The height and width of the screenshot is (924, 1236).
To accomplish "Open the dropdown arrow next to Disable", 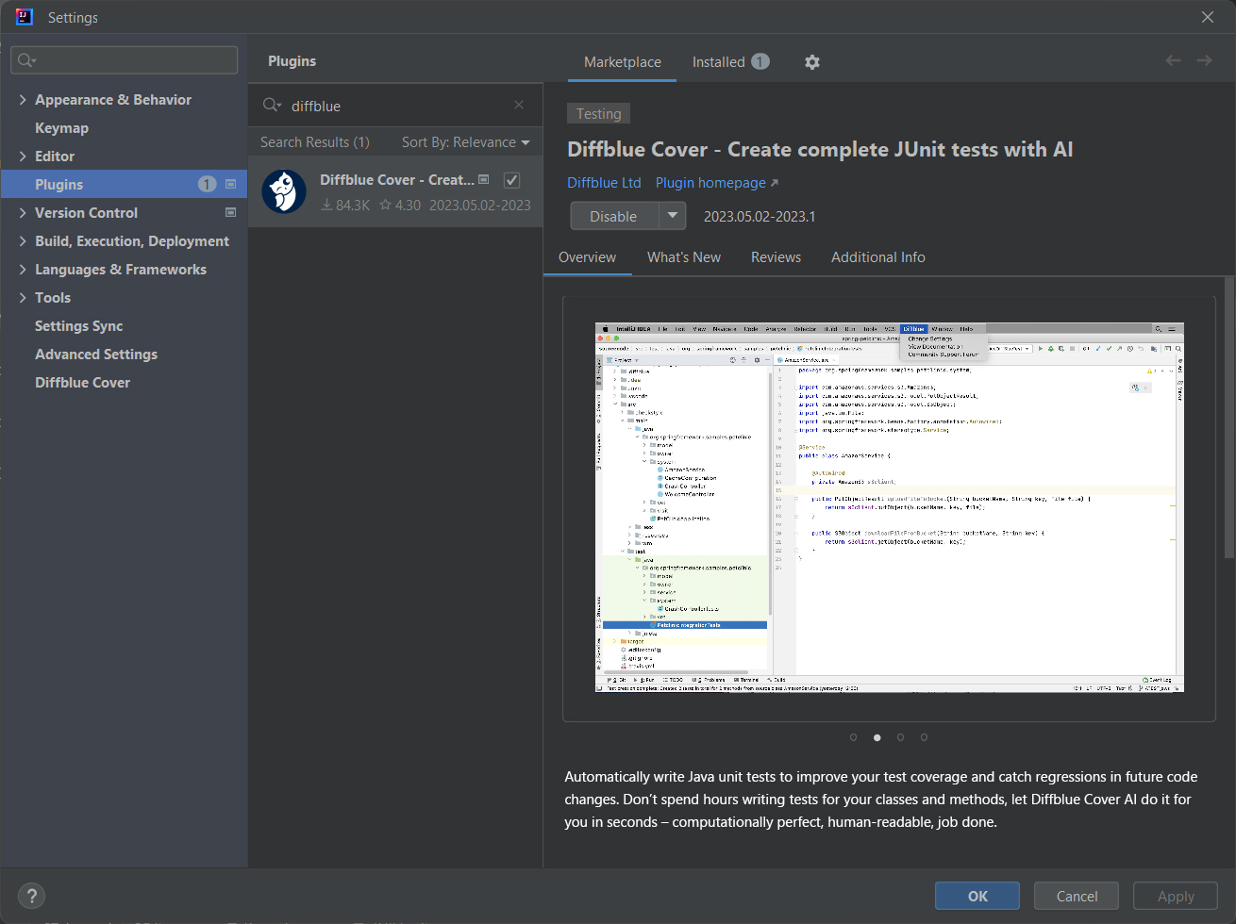I will coord(672,216).
